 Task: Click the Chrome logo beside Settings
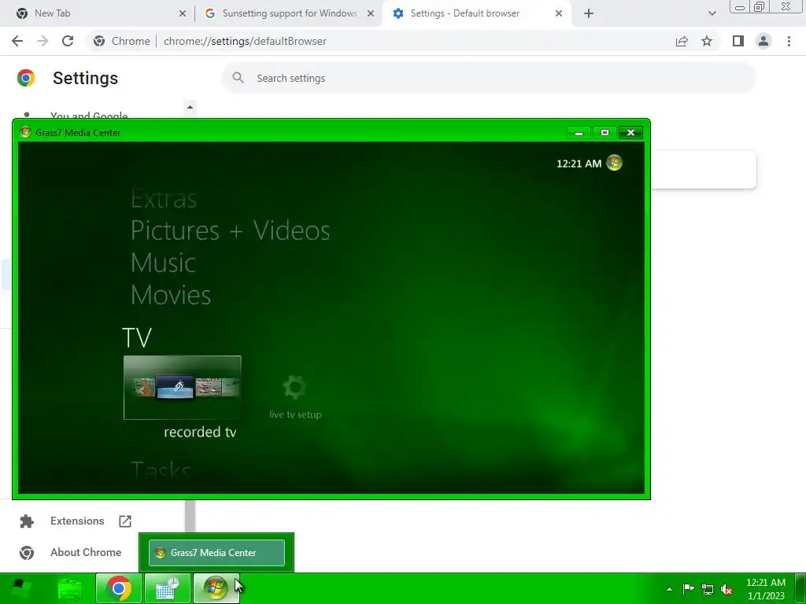[26, 78]
